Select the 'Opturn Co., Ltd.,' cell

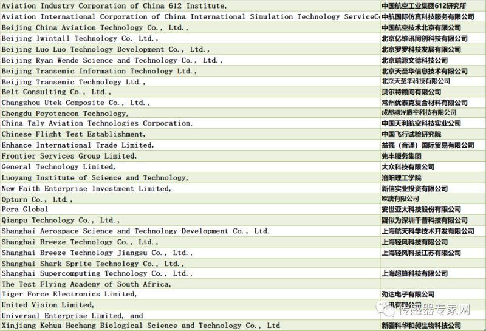coord(190,199)
